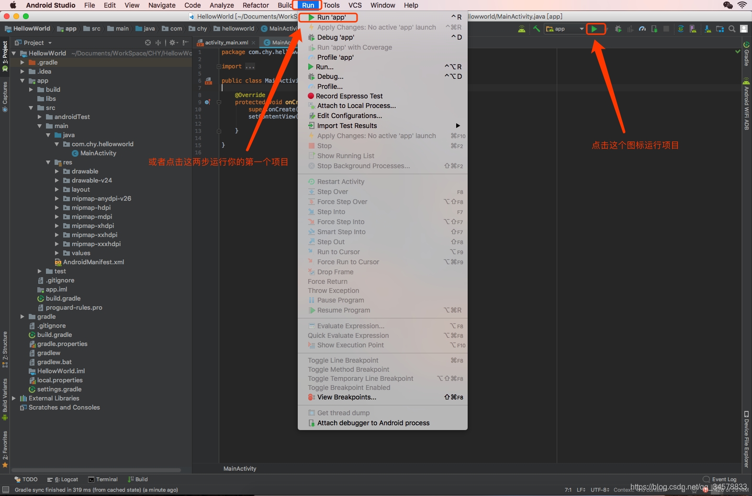Open the Tools menu in menu bar
The image size is (752, 496).
(331, 5)
